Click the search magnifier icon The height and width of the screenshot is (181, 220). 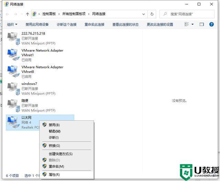click(165, 14)
